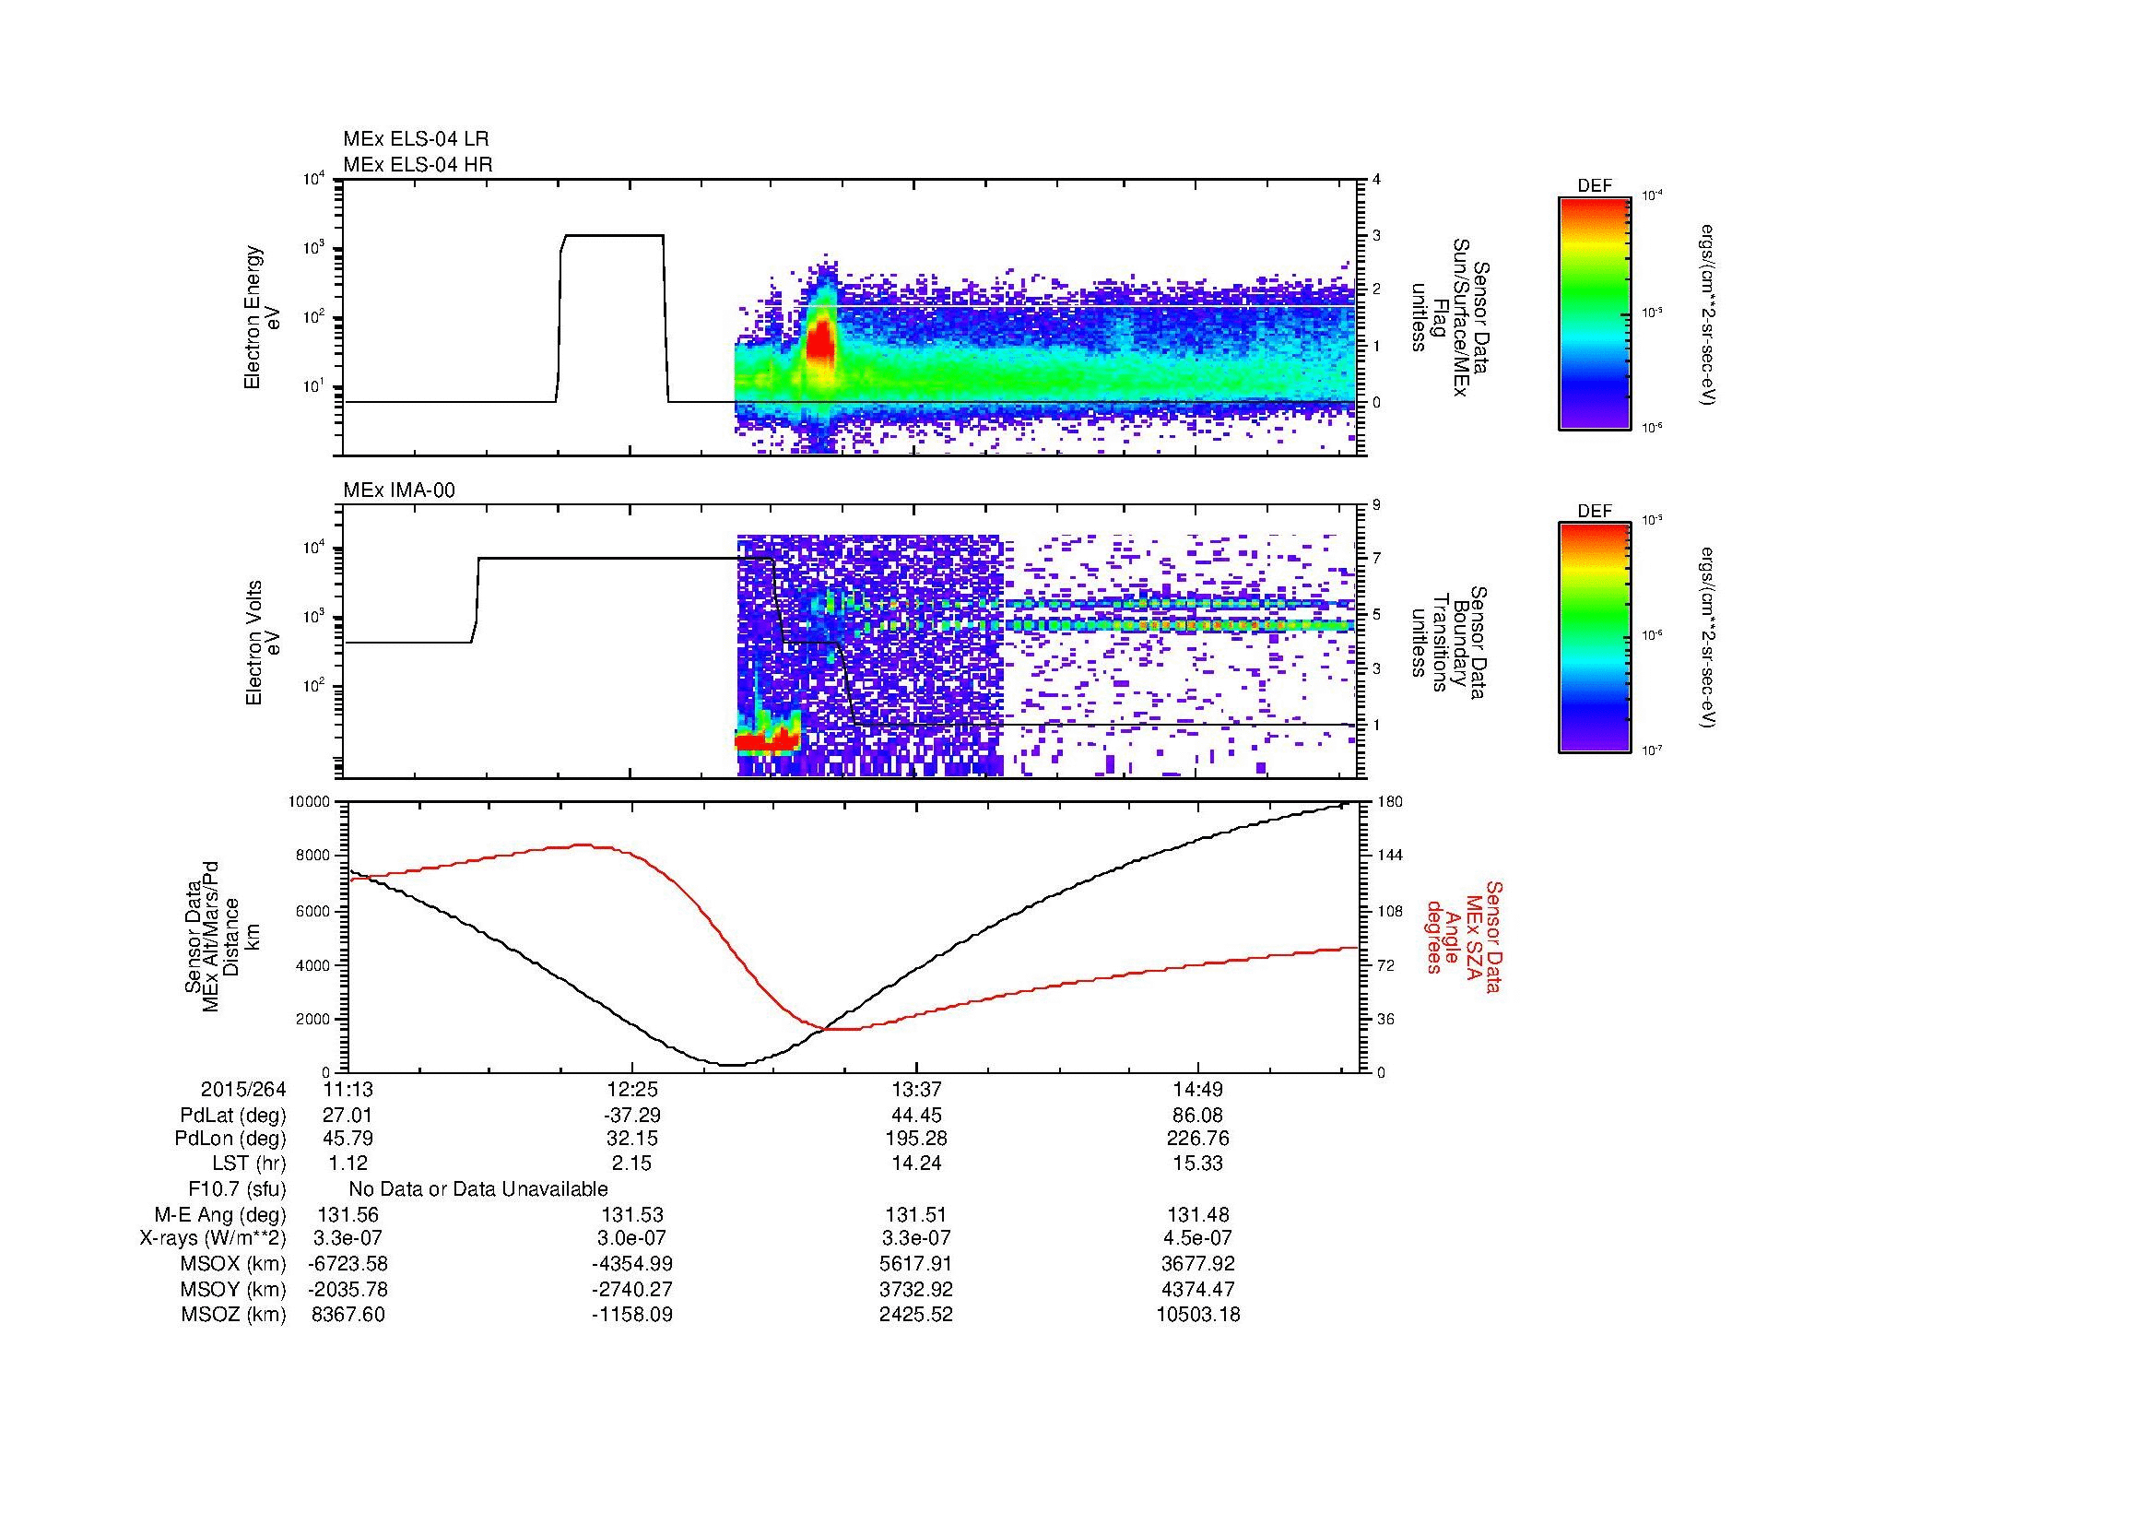The image size is (2156, 1524).
Task: Click the flat top of the Sun/Surface flag pulse
Action: (x=612, y=236)
